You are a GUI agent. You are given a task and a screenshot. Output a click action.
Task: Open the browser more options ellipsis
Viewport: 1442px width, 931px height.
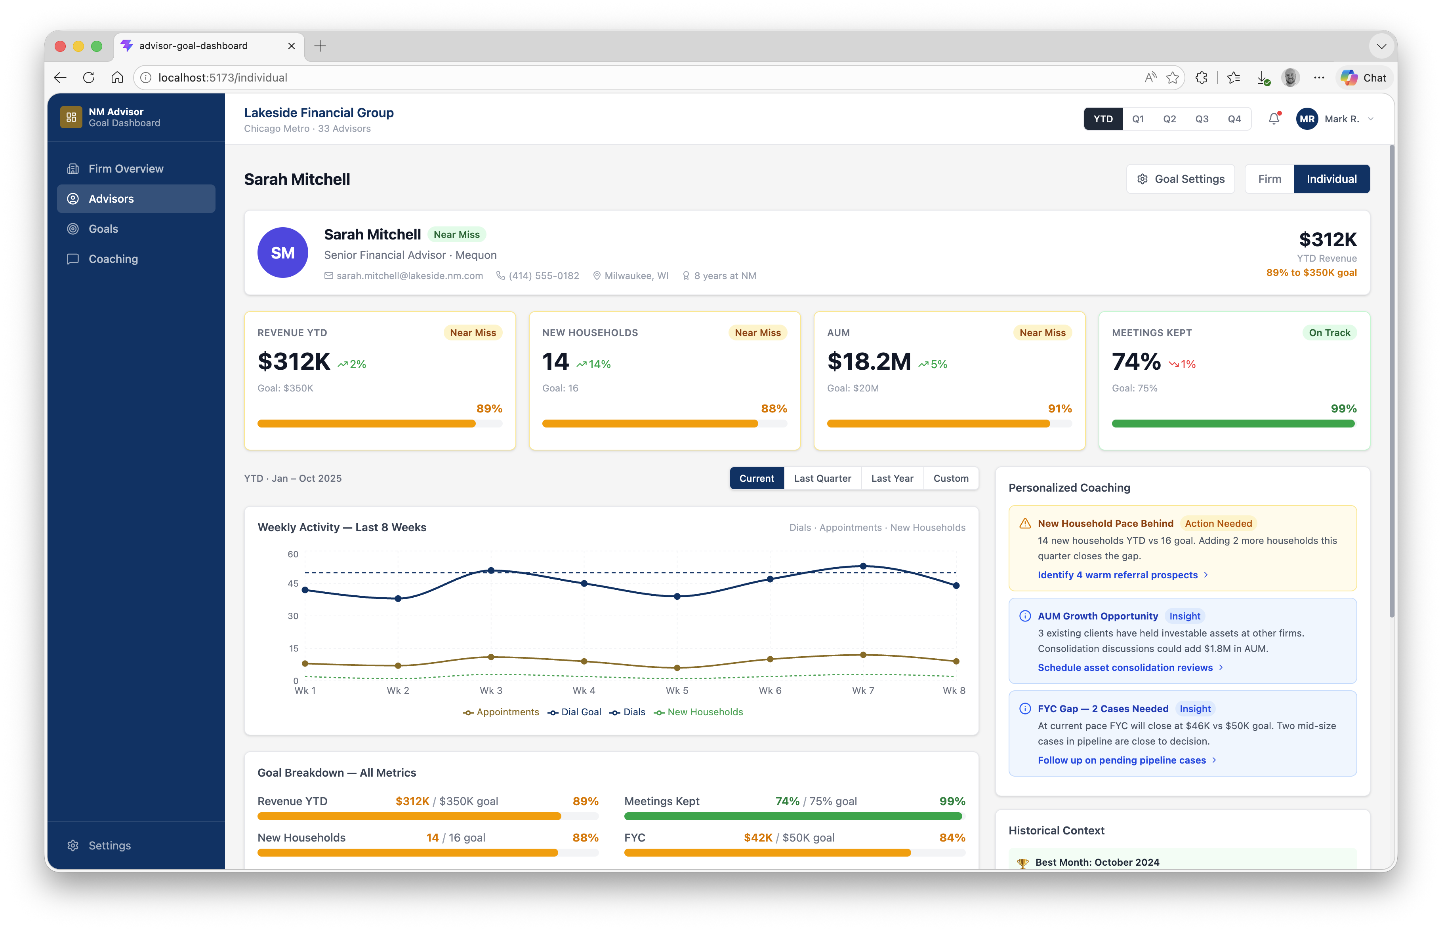coord(1319,78)
